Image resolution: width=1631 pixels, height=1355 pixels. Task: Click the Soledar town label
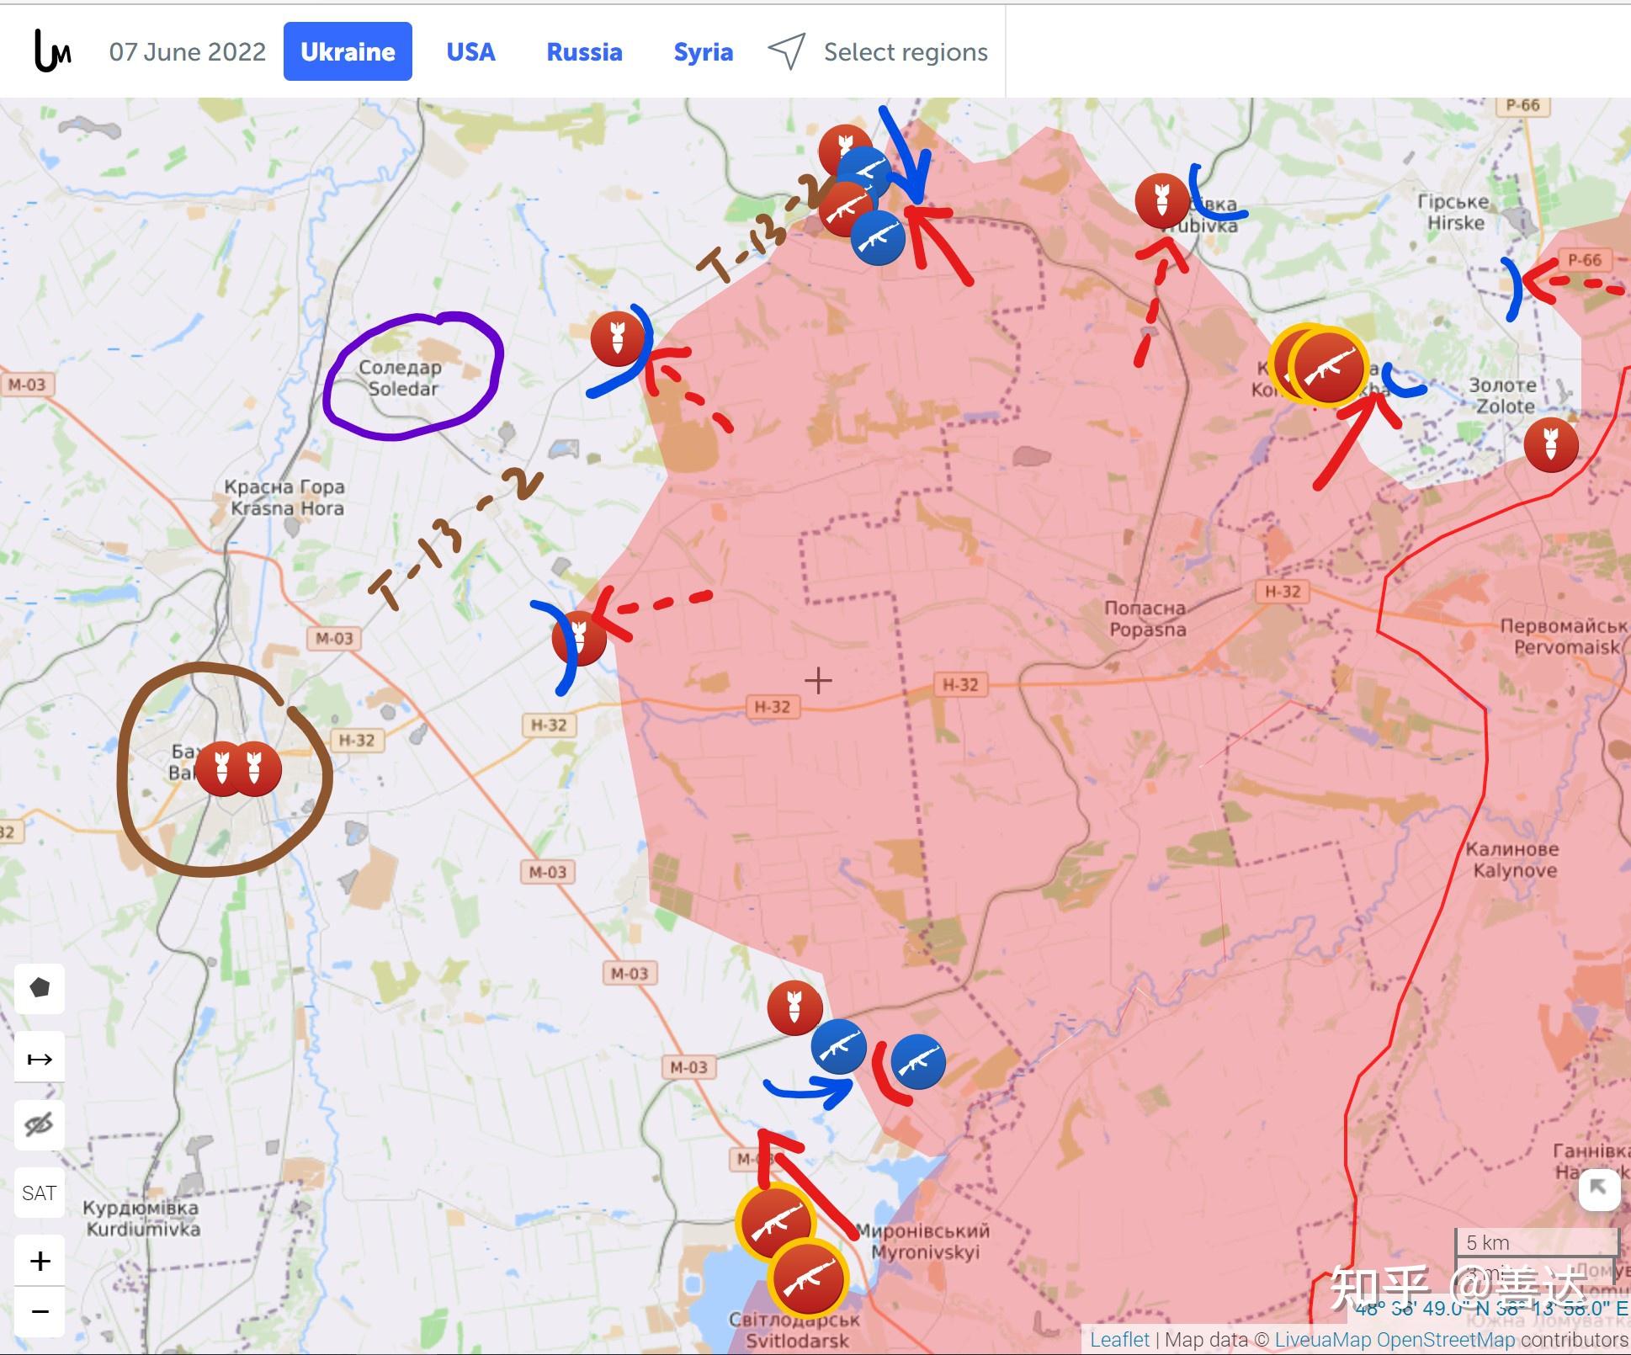(402, 378)
